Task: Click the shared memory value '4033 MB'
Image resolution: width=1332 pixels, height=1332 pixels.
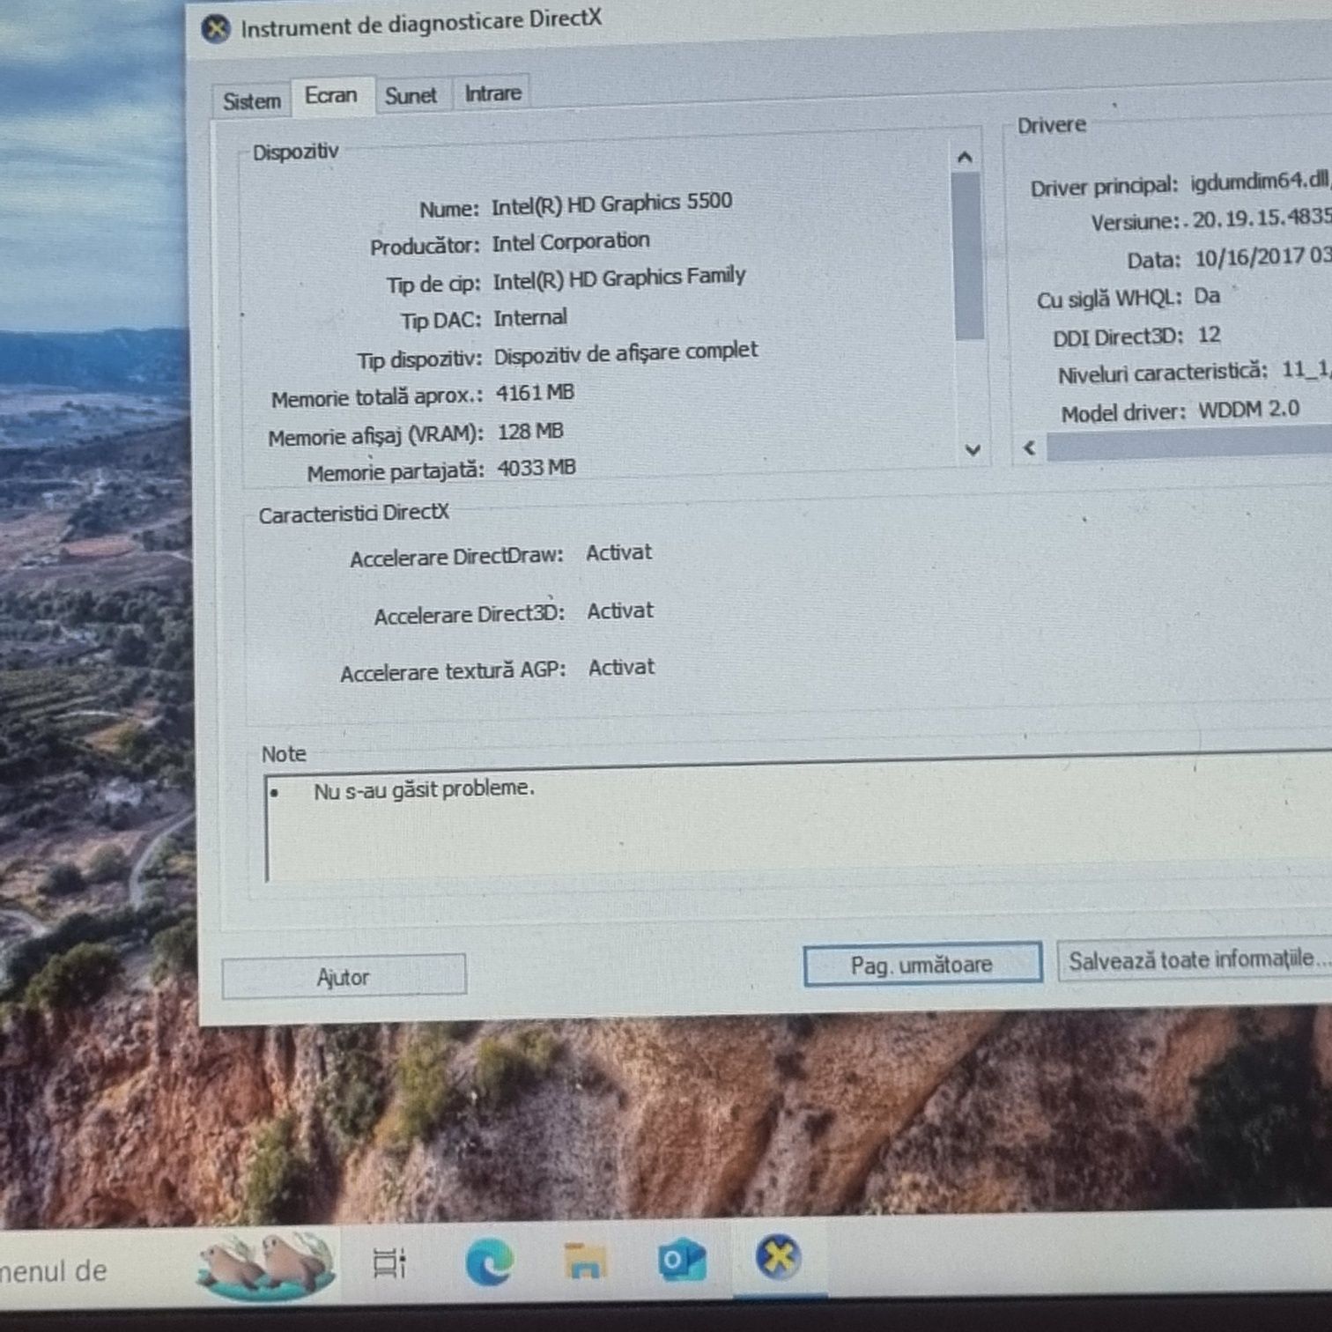Action: (536, 468)
